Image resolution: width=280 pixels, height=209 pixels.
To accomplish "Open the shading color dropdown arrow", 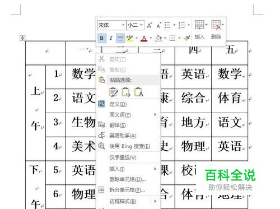I will (x=165, y=38).
